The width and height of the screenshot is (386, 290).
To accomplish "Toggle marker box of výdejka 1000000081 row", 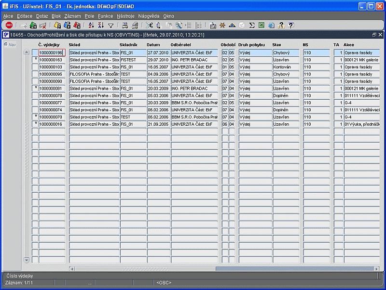I will click(x=35, y=88).
